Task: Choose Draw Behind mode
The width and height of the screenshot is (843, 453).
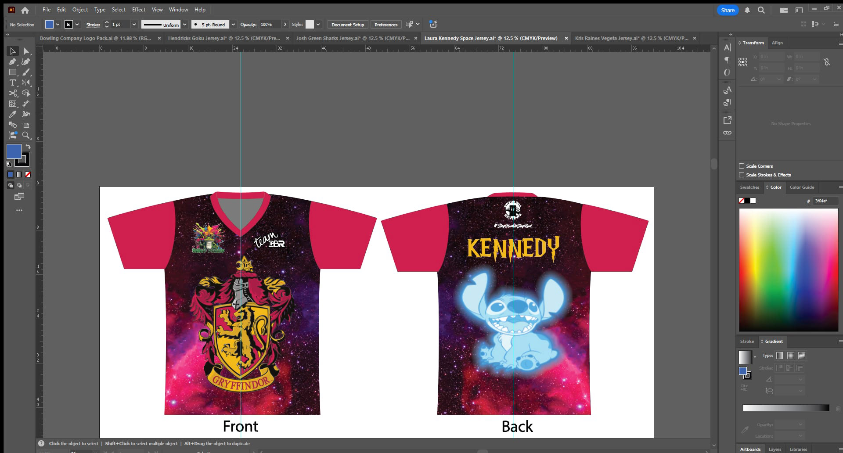Action: coord(19,185)
